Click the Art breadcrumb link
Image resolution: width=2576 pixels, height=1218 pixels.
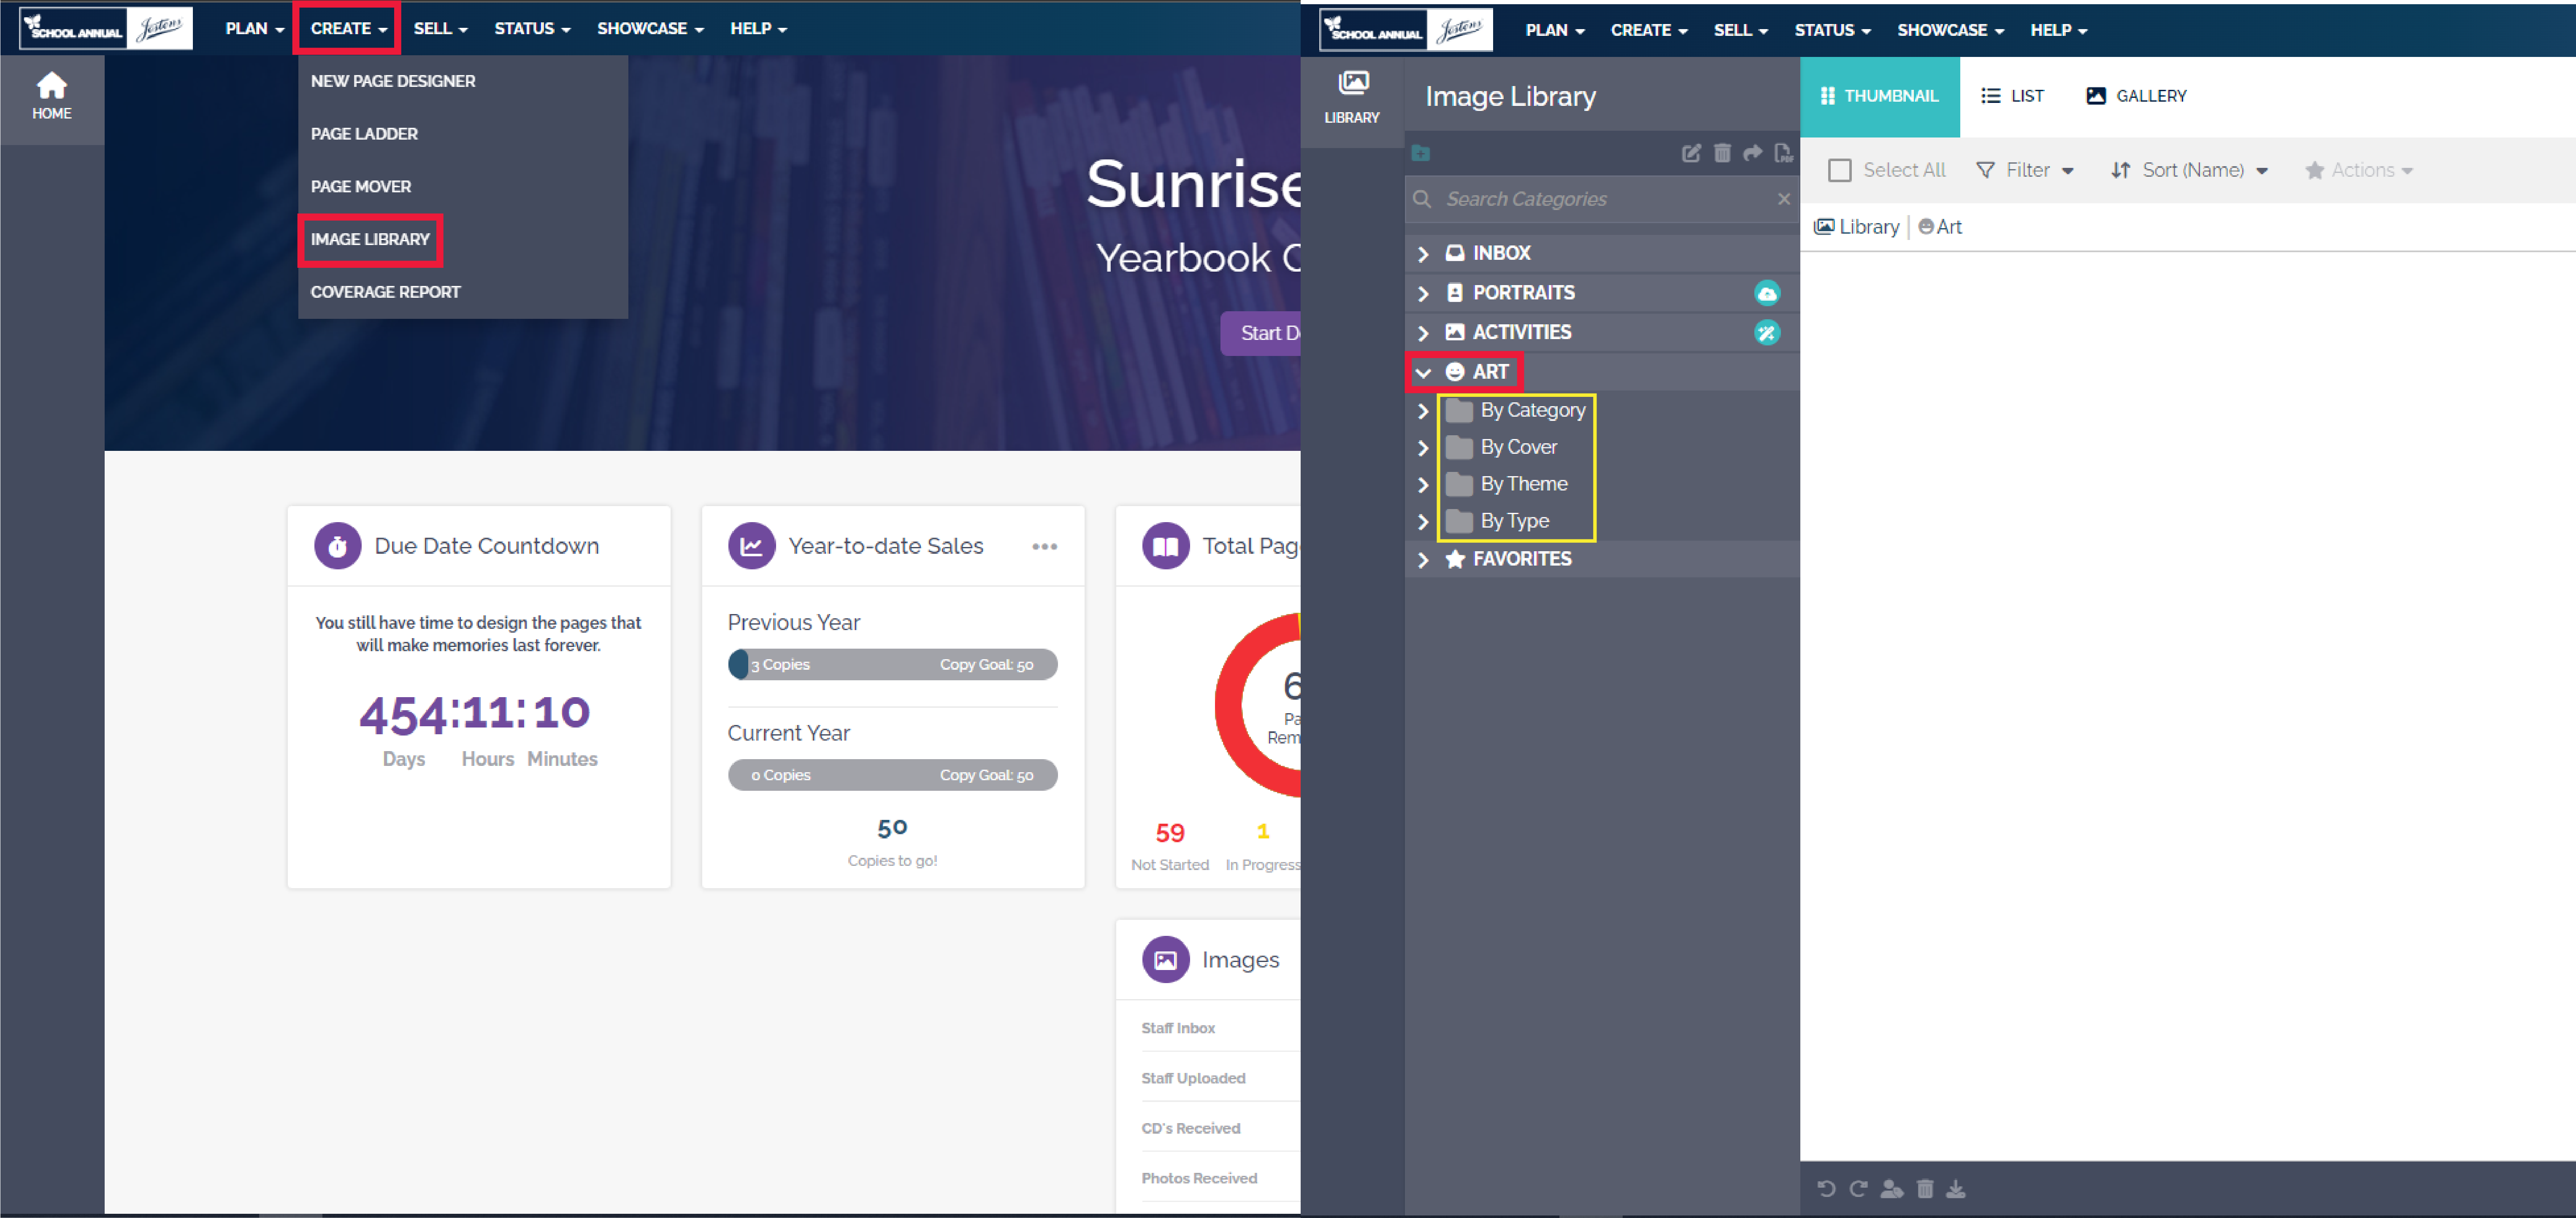coord(1939,227)
